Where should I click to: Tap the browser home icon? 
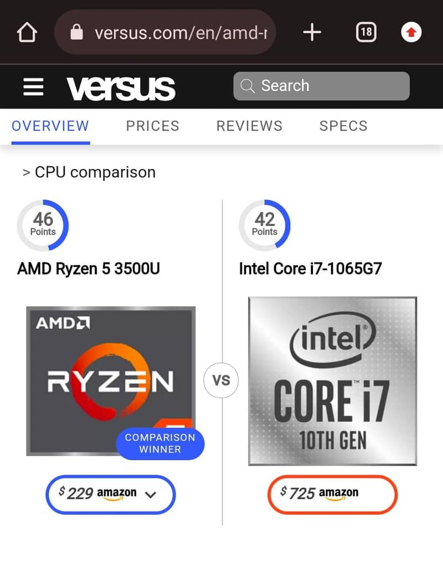[27, 33]
